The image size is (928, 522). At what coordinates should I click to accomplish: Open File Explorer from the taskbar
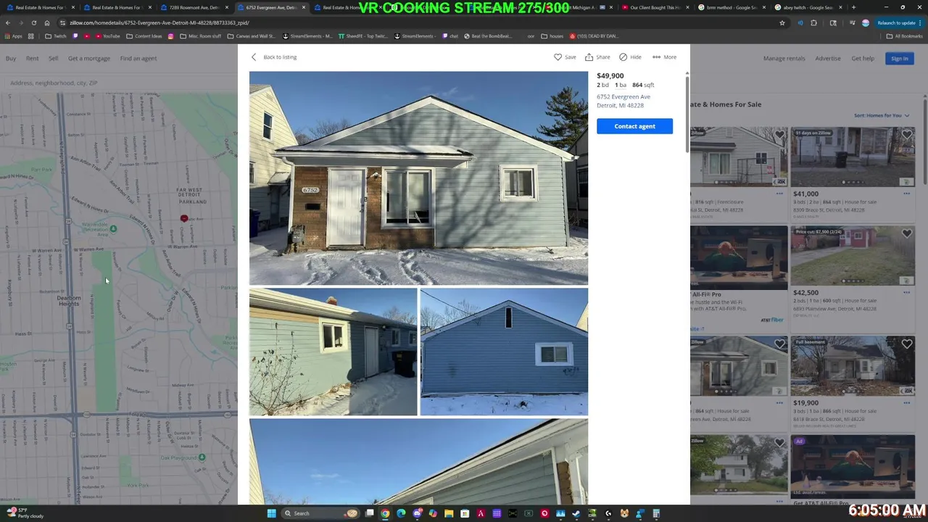point(449,513)
